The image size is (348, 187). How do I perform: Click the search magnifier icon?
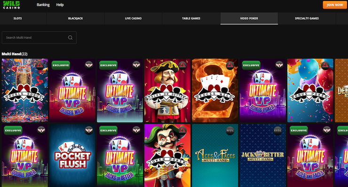point(70,38)
